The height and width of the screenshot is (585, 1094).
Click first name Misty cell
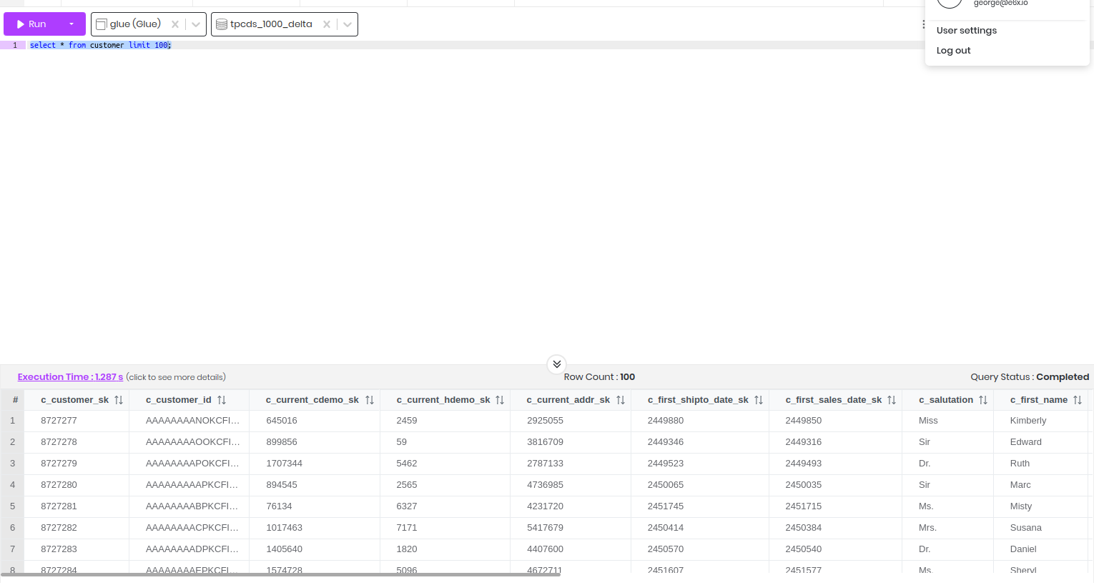point(1021,506)
